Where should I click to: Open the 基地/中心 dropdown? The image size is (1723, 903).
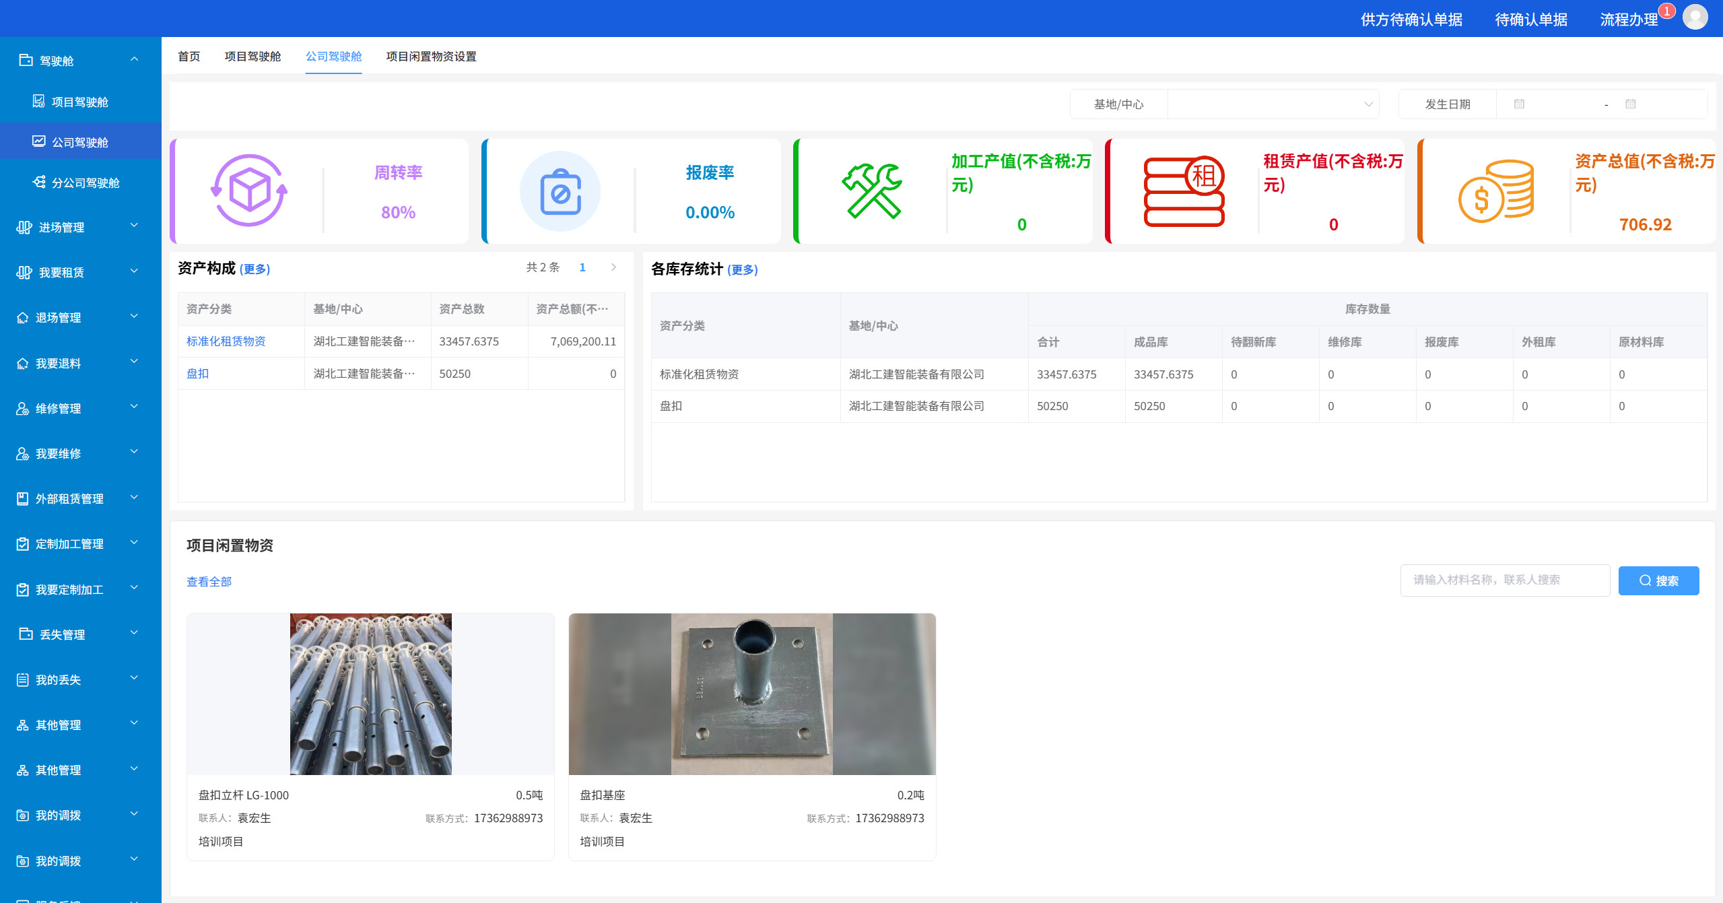[1273, 104]
